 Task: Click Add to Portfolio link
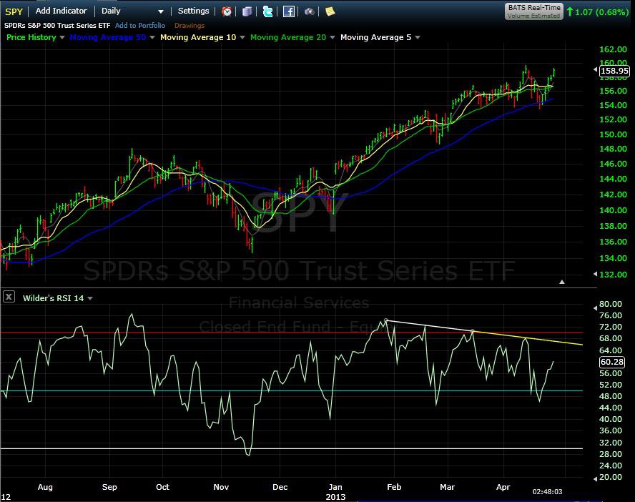tap(140, 26)
